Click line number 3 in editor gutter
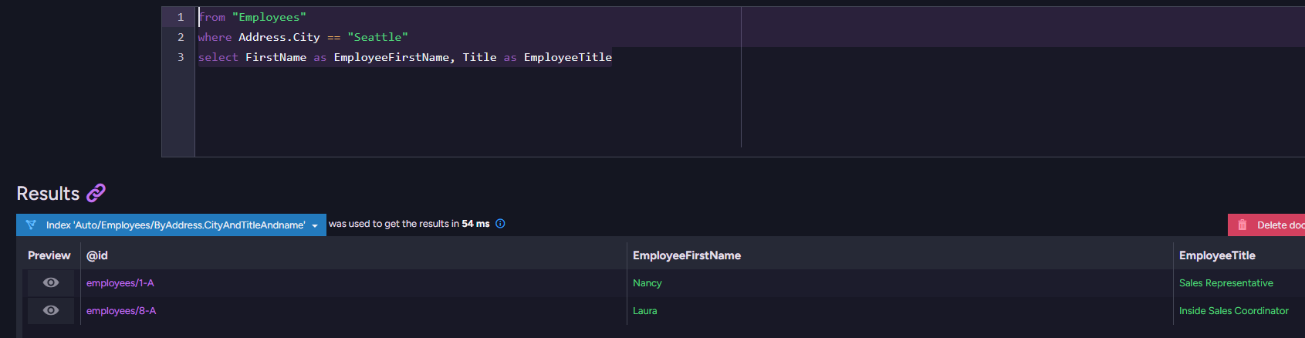The height and width of the screenshot is (338, 1305). click(181, 57)
